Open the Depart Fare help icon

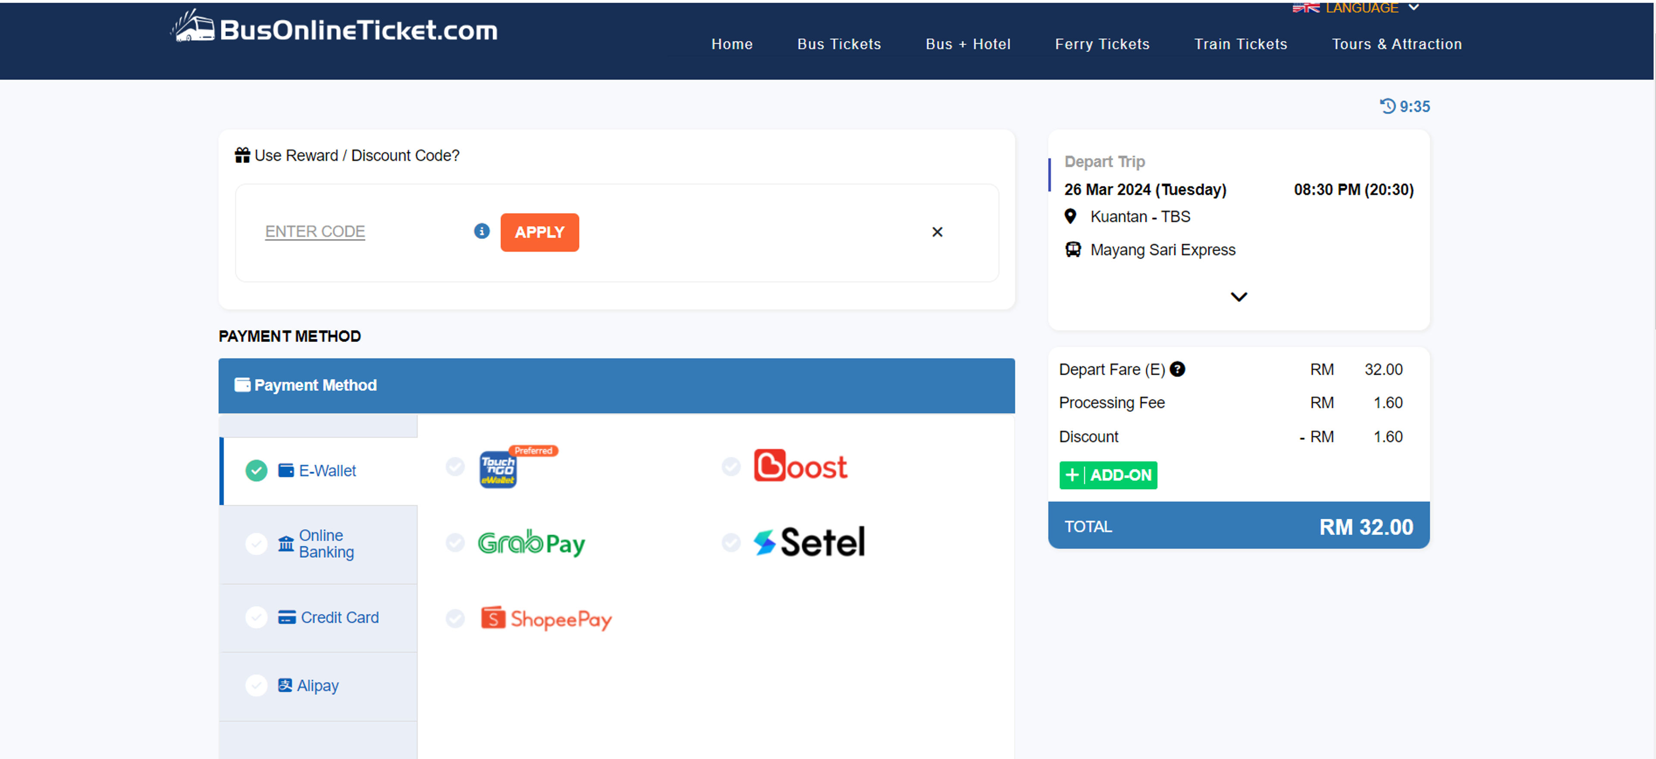point(1177,369)
